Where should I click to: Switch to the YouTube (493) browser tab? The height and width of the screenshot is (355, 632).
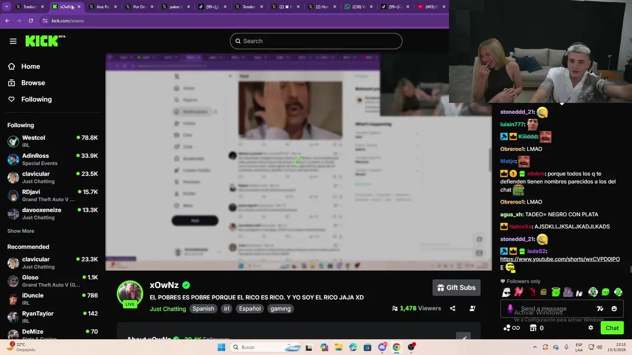point(431,7)
